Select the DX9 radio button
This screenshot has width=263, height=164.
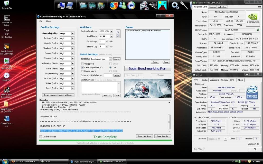pos(110,67)
